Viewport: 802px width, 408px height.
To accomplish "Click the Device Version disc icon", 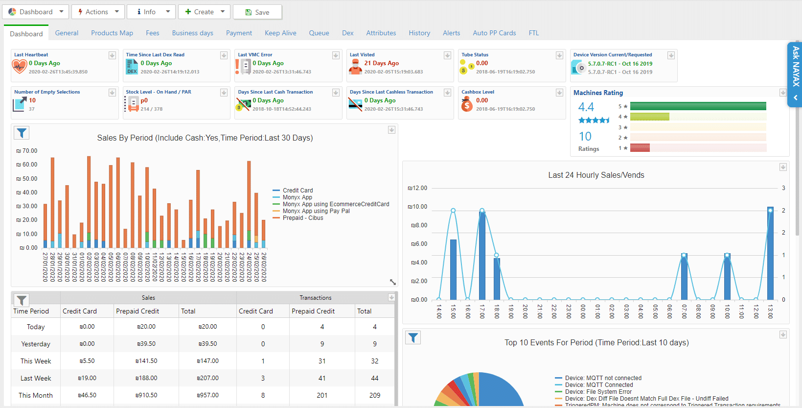I will tap(579, 67).
